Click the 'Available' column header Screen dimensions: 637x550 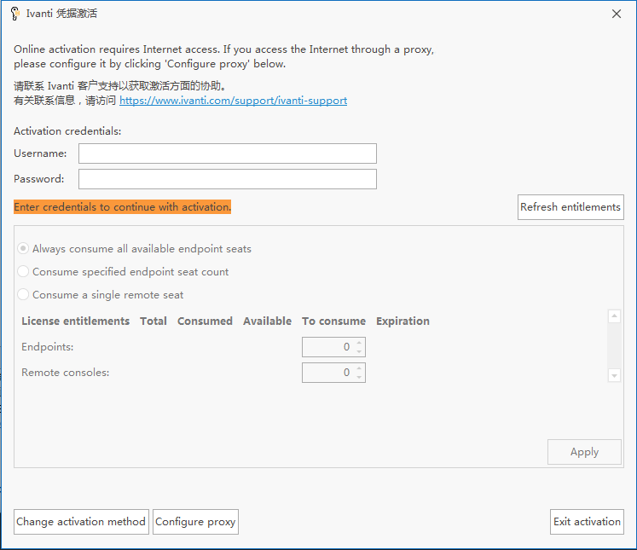(267, 321)
